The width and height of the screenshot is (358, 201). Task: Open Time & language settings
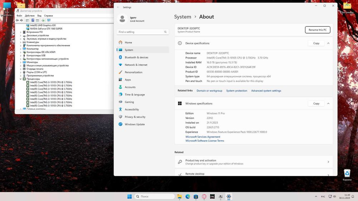pyautogui.click(x=143, y=95)
